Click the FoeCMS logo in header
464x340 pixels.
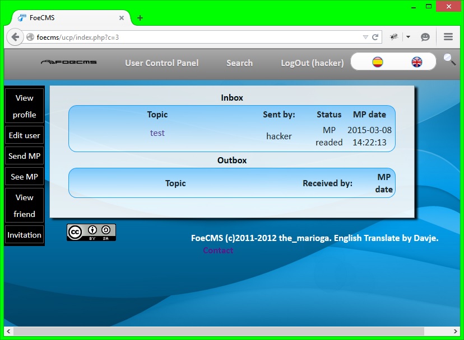click(x=69, y=62)
